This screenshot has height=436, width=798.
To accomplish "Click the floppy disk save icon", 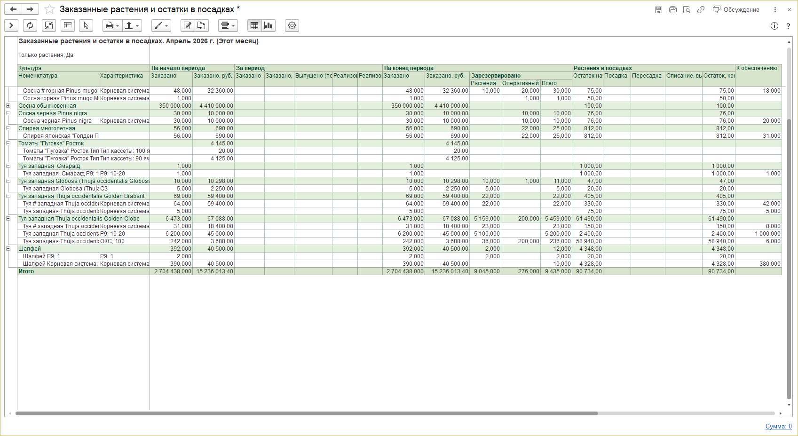I will [658, 10].
